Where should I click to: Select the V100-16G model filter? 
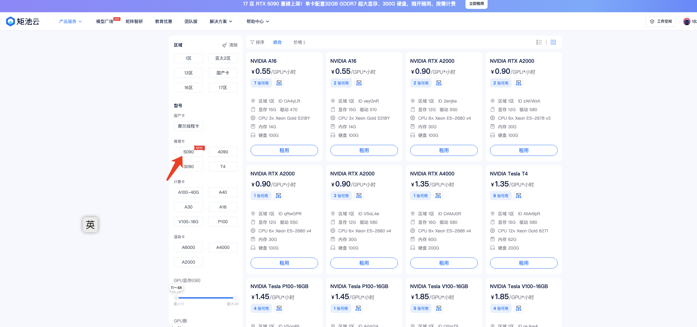click(x=189, y=222)
